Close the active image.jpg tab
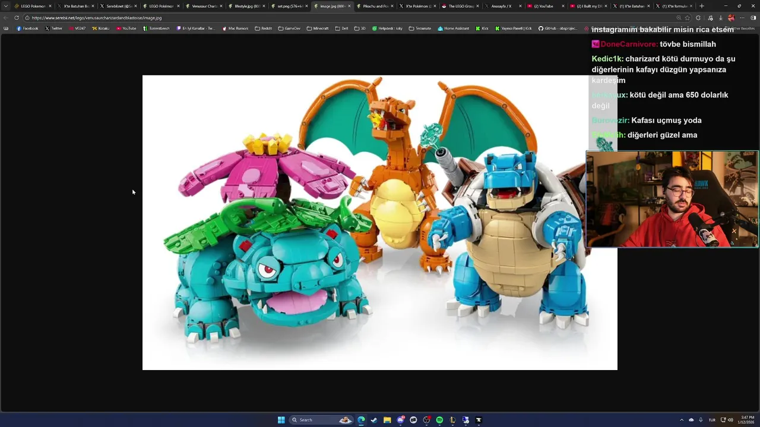Screen dimensions: 760x427 [x=349, y=6]
